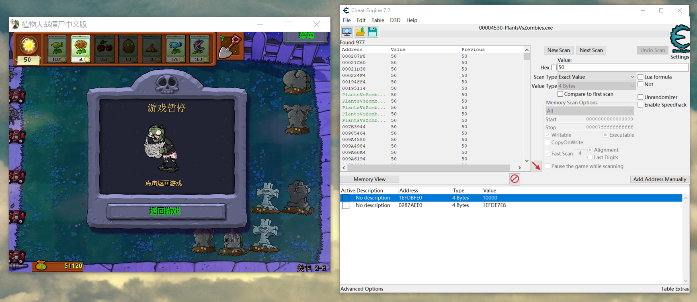Grab the shovel tool in the game
Screen dimensions: 697x302
230,47
